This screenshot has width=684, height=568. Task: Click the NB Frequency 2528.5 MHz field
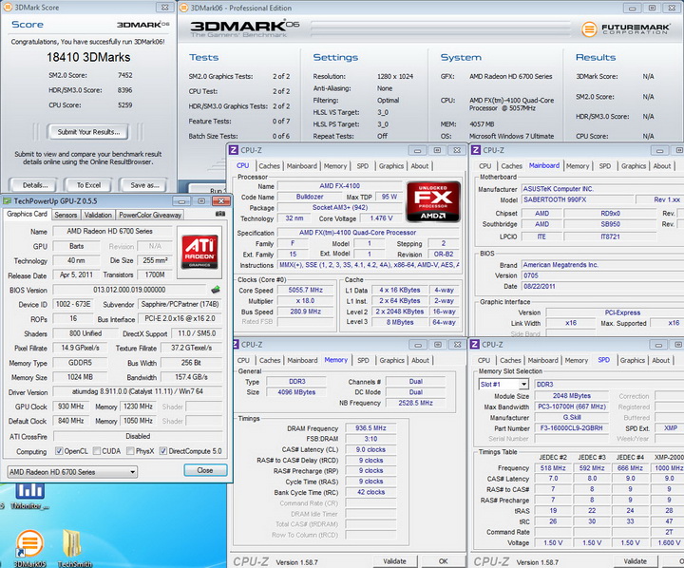(415, 403)
